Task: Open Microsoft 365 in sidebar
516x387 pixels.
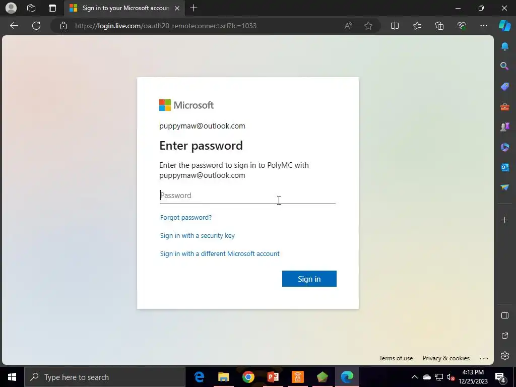Action: click(x=504, y=147)
